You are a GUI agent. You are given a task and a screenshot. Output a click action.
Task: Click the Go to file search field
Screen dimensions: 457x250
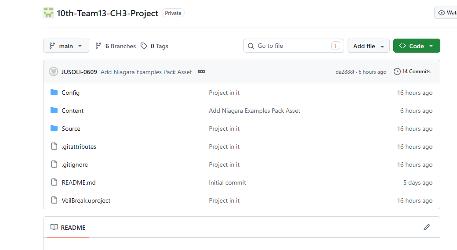294,46
